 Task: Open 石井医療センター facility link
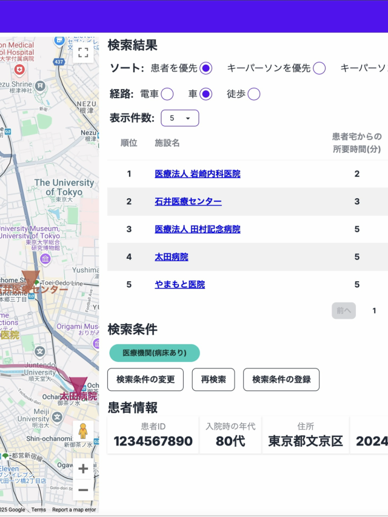coord(188,202)
